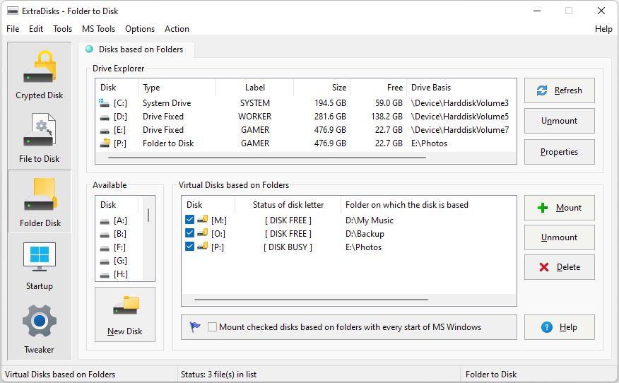This screenshot has height=383, width=619.
Task: Click the Available disks list scrollbar
Action: tap(148, 216)
